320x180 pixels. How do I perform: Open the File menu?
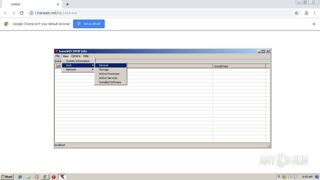pyautogui.click(x=57, y=56)
